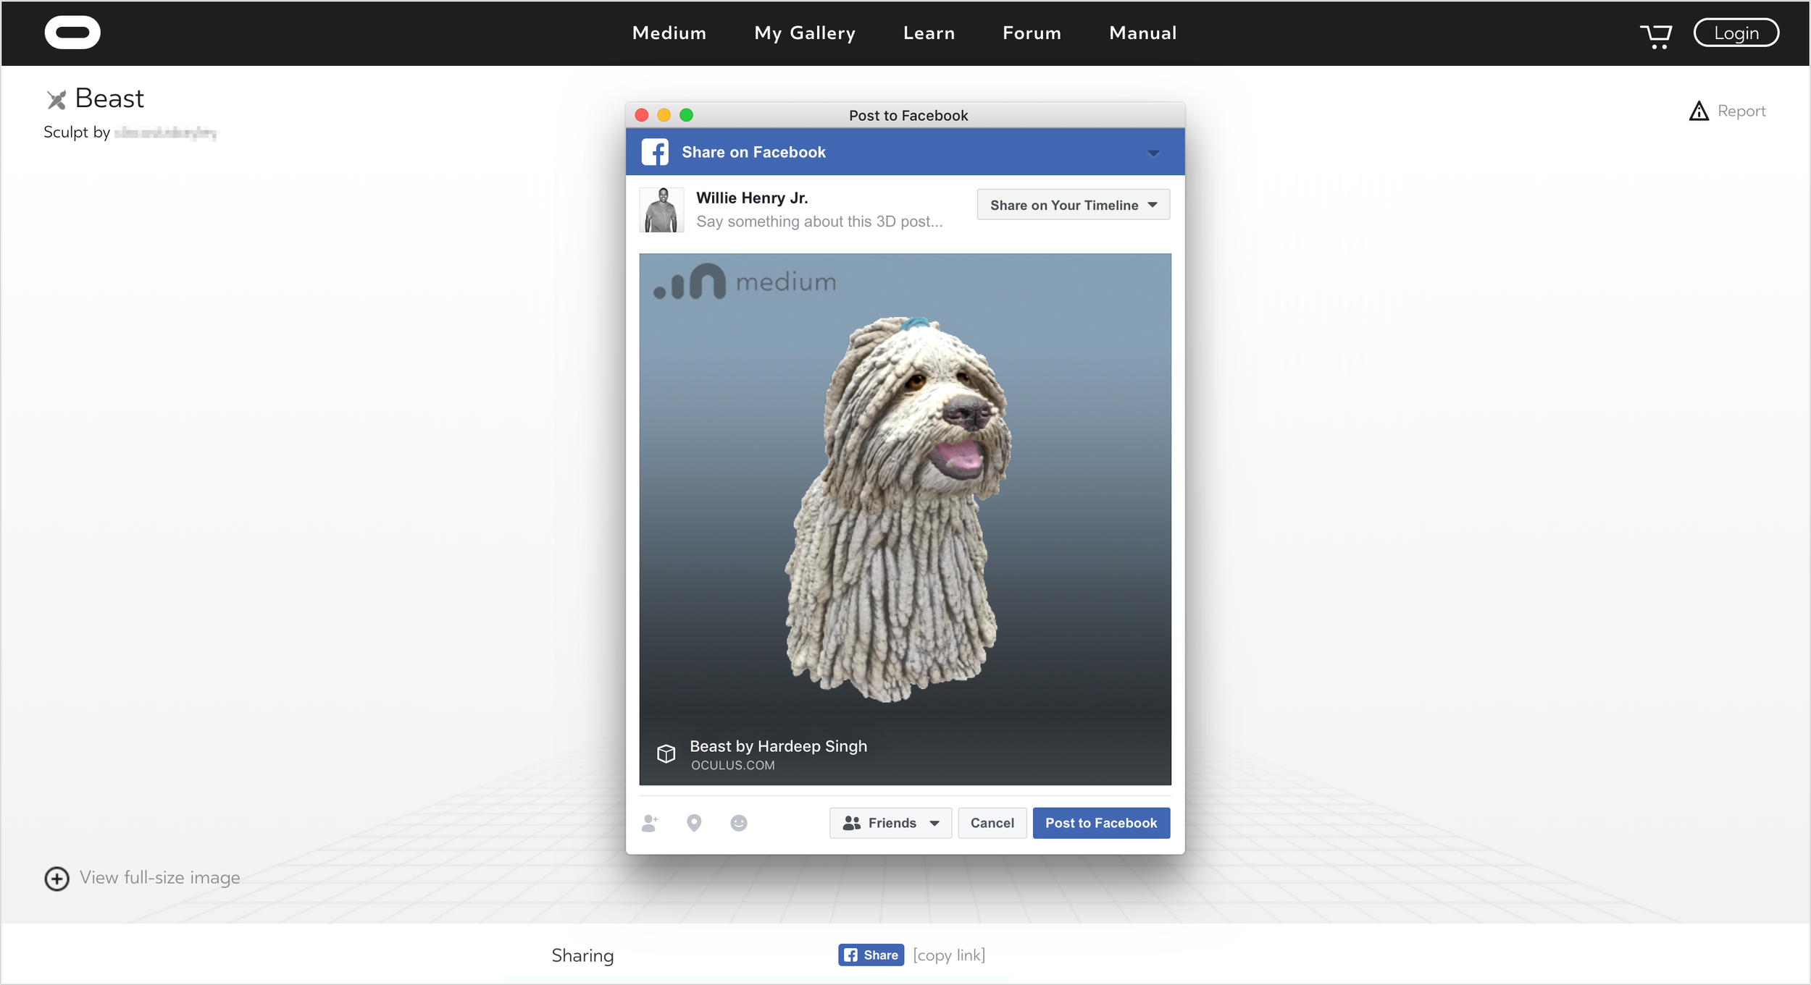Click the sculpt tool icon beside Beast
Image resolution: width=1811 pixels, height=985 pixels.
[57, 99]
